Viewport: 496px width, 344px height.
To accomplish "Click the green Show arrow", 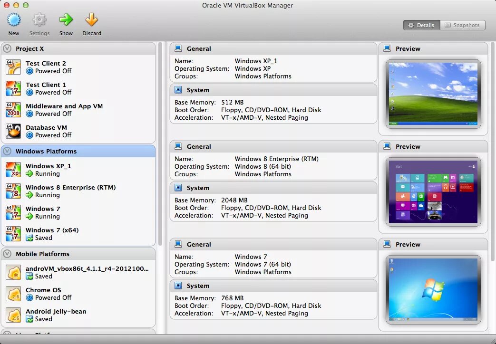I will pyautogui.click(x=66, y=19).
